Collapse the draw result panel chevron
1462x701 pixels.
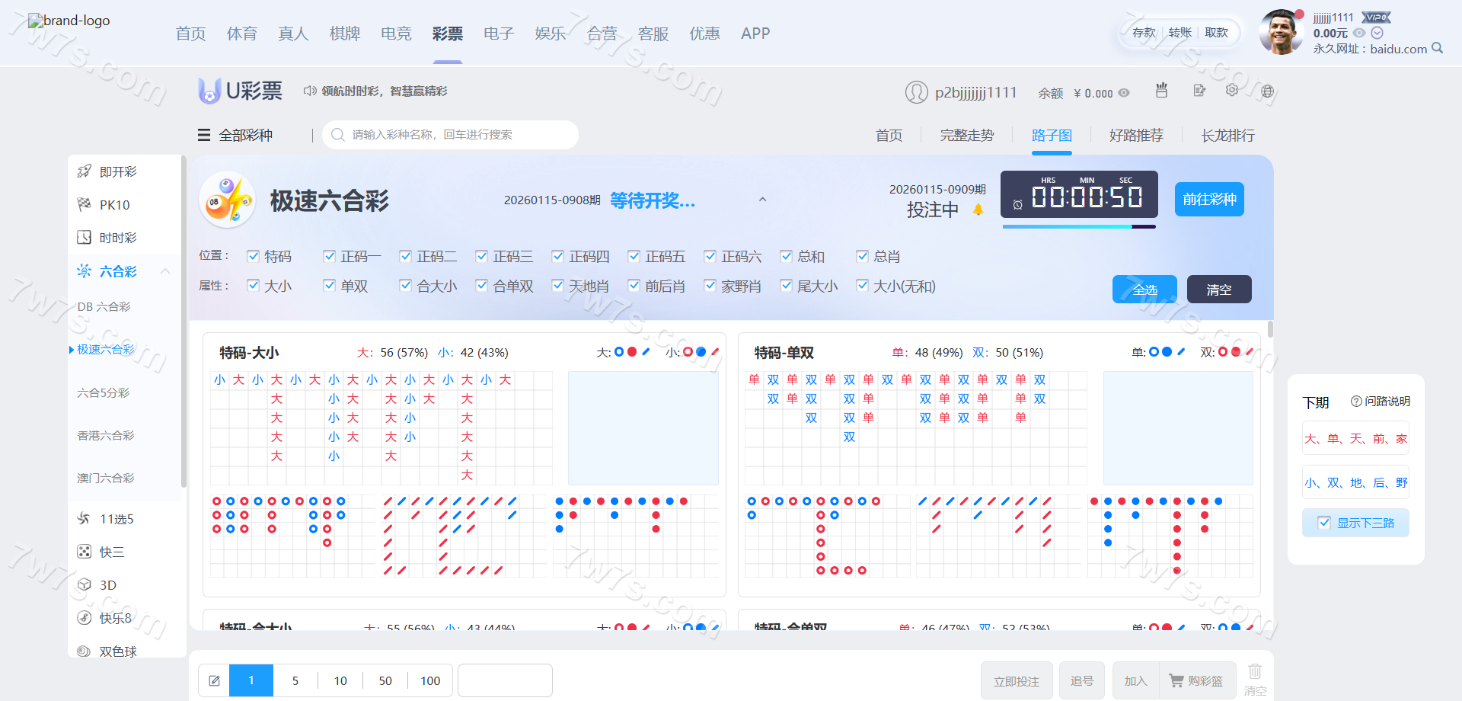pyautogui.click(x=762, y=200)
